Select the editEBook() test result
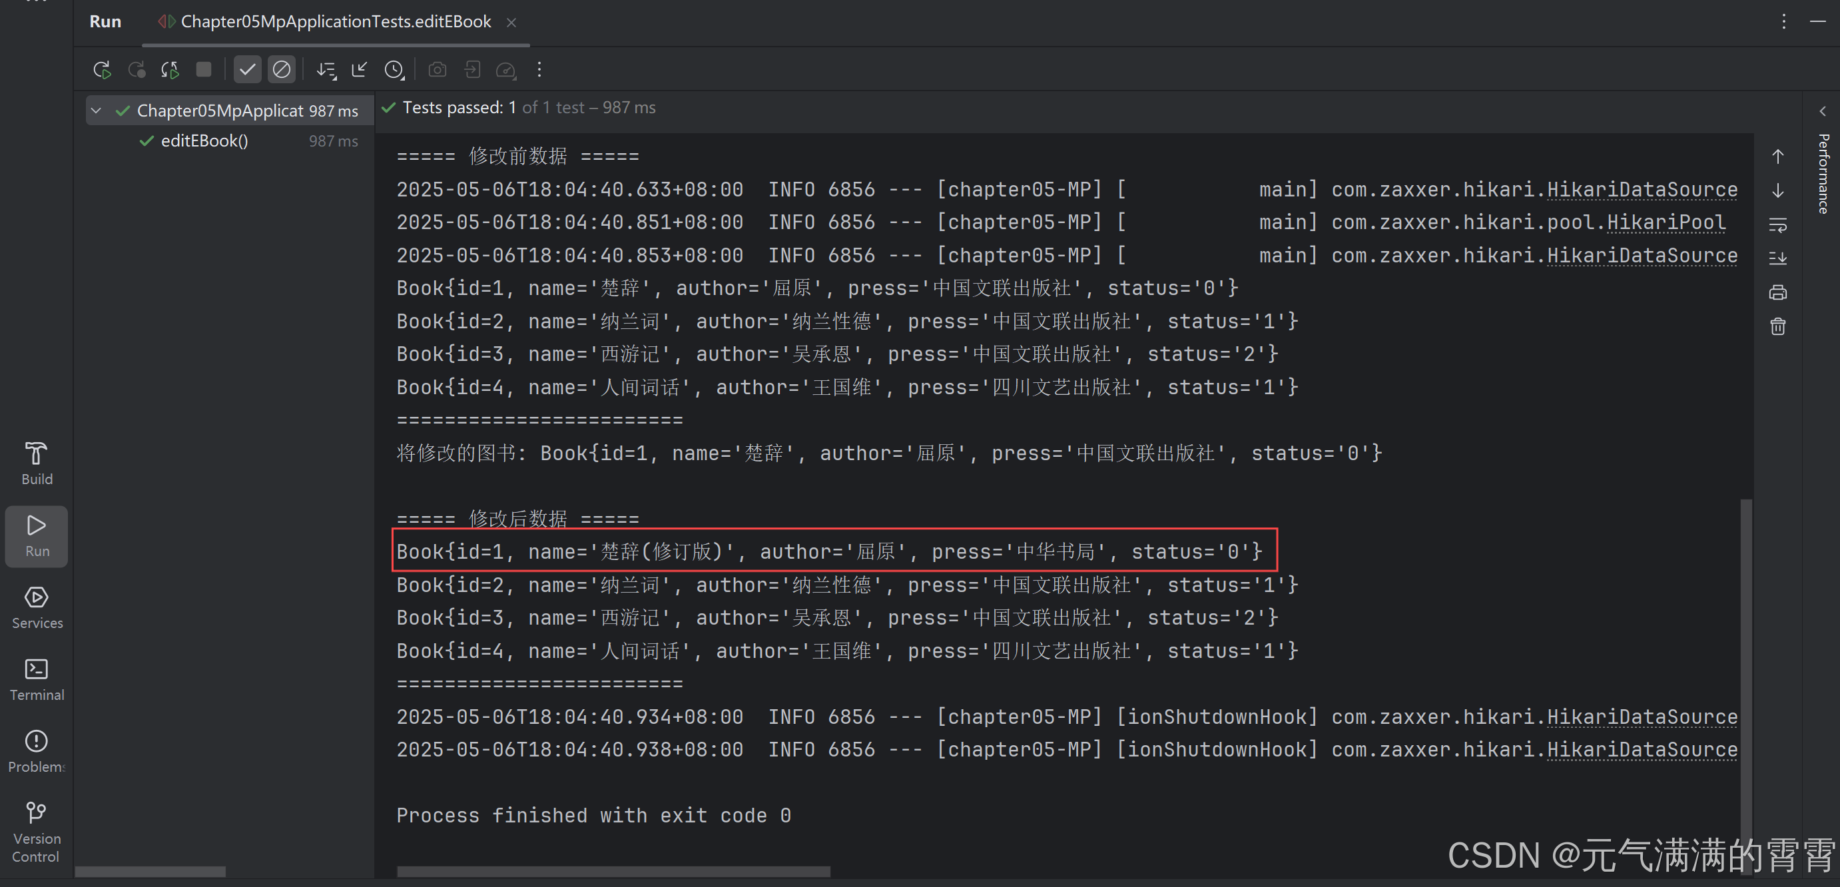 [x=204, y=141]
